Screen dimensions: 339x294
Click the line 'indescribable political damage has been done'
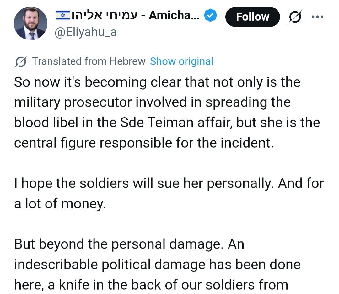[157, 265]
